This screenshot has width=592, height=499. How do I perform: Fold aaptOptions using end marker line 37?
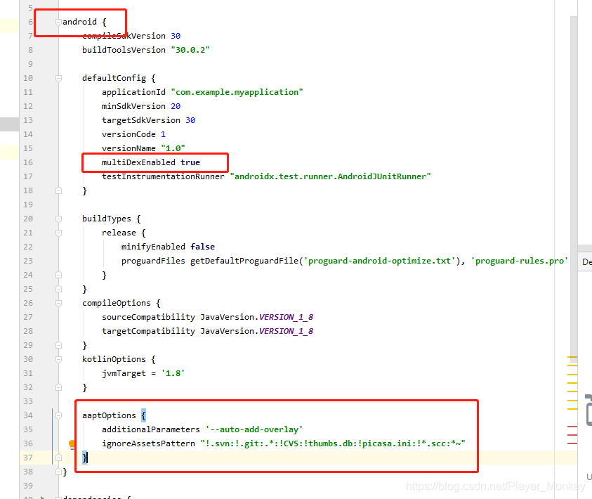click(x=58, y=458)
